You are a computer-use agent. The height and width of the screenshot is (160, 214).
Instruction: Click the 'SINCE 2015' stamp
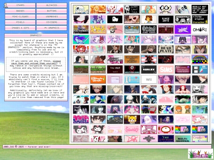click(166, 19)
